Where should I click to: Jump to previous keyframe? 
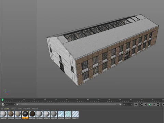coord(141,105)
